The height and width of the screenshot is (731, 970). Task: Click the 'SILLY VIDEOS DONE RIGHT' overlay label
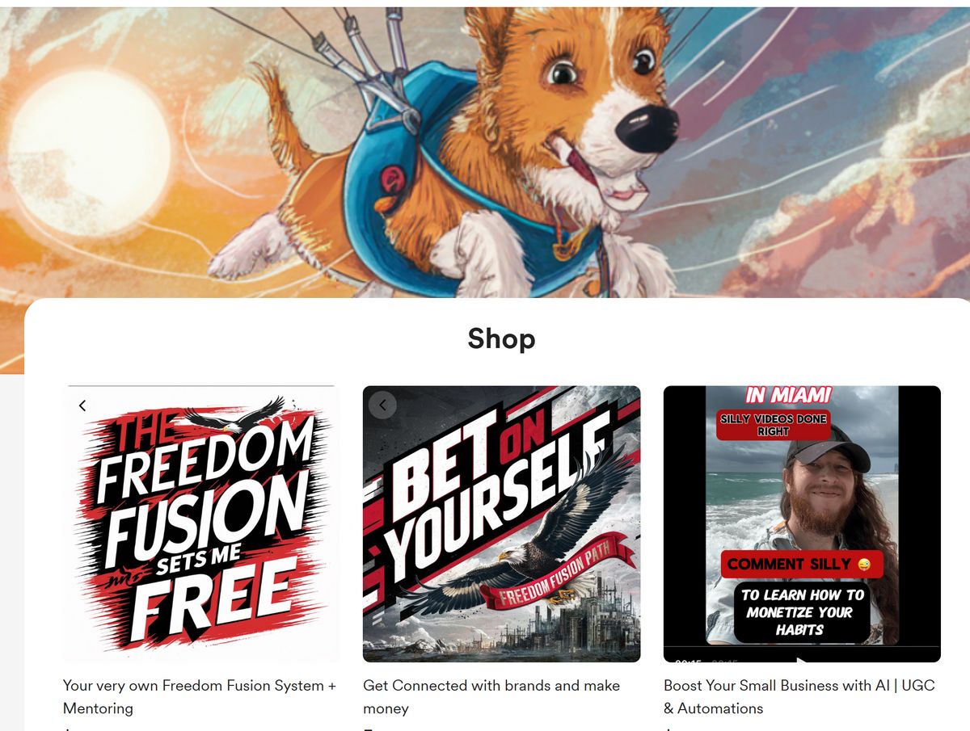pos(774,425)
